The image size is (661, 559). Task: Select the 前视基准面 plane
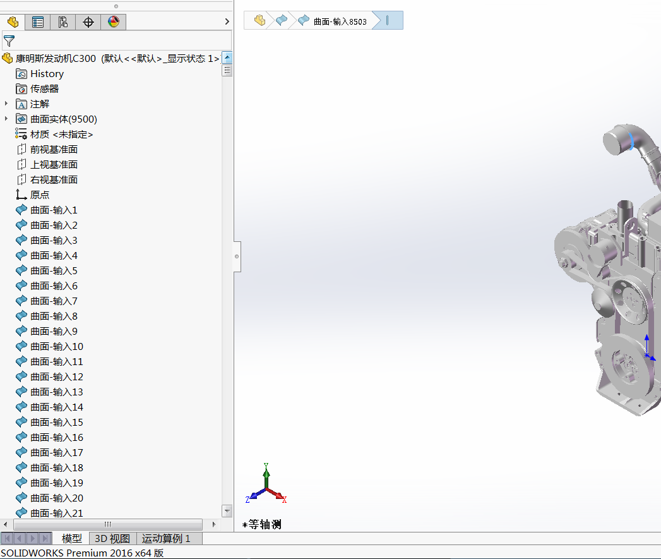(x=47, y=149)
